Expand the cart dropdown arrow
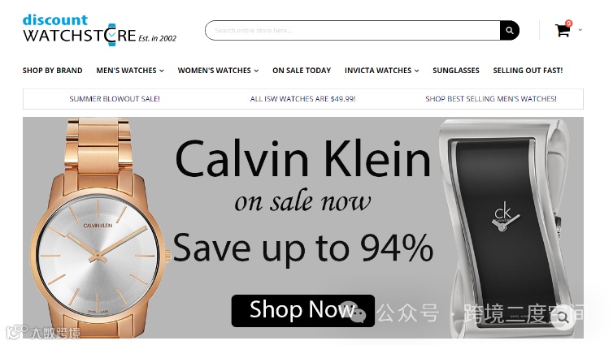The image size is (613, 345). coord(580,30)
